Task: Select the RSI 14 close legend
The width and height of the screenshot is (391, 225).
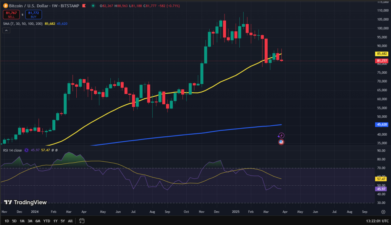Action: (13, 150)
